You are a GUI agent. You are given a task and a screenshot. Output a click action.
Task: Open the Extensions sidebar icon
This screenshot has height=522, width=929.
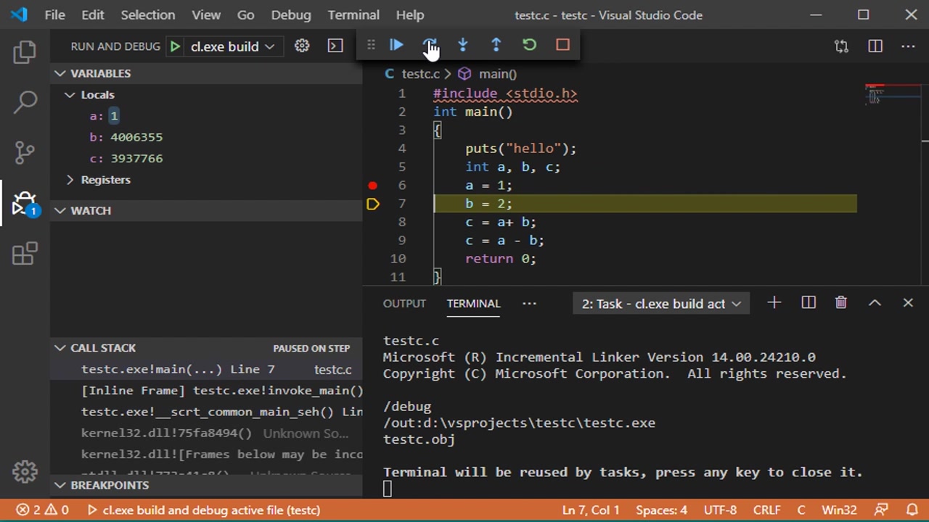pyautogui.click(x=25, y=254)
